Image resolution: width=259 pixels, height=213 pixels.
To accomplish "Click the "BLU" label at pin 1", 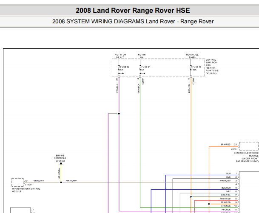I will (228, 174).
